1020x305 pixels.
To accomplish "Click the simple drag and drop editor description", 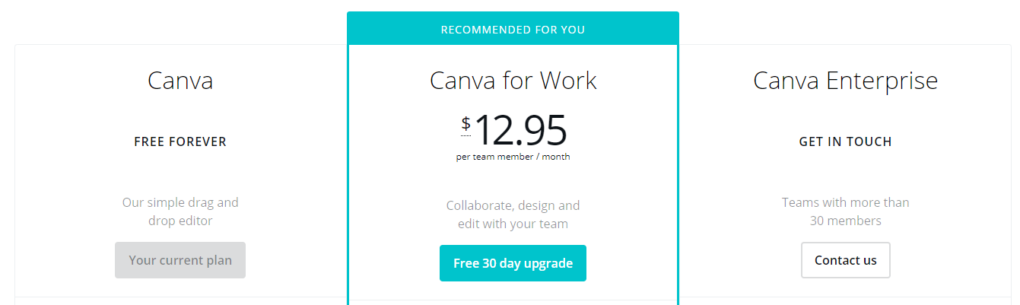I will click(180, 211).
